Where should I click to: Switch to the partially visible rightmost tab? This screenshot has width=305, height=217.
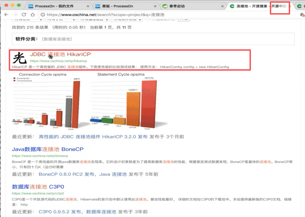click(x=300, y=6)
